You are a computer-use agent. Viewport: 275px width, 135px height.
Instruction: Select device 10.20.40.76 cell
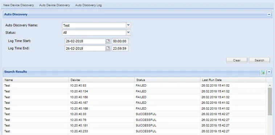[x=102, y=120]
